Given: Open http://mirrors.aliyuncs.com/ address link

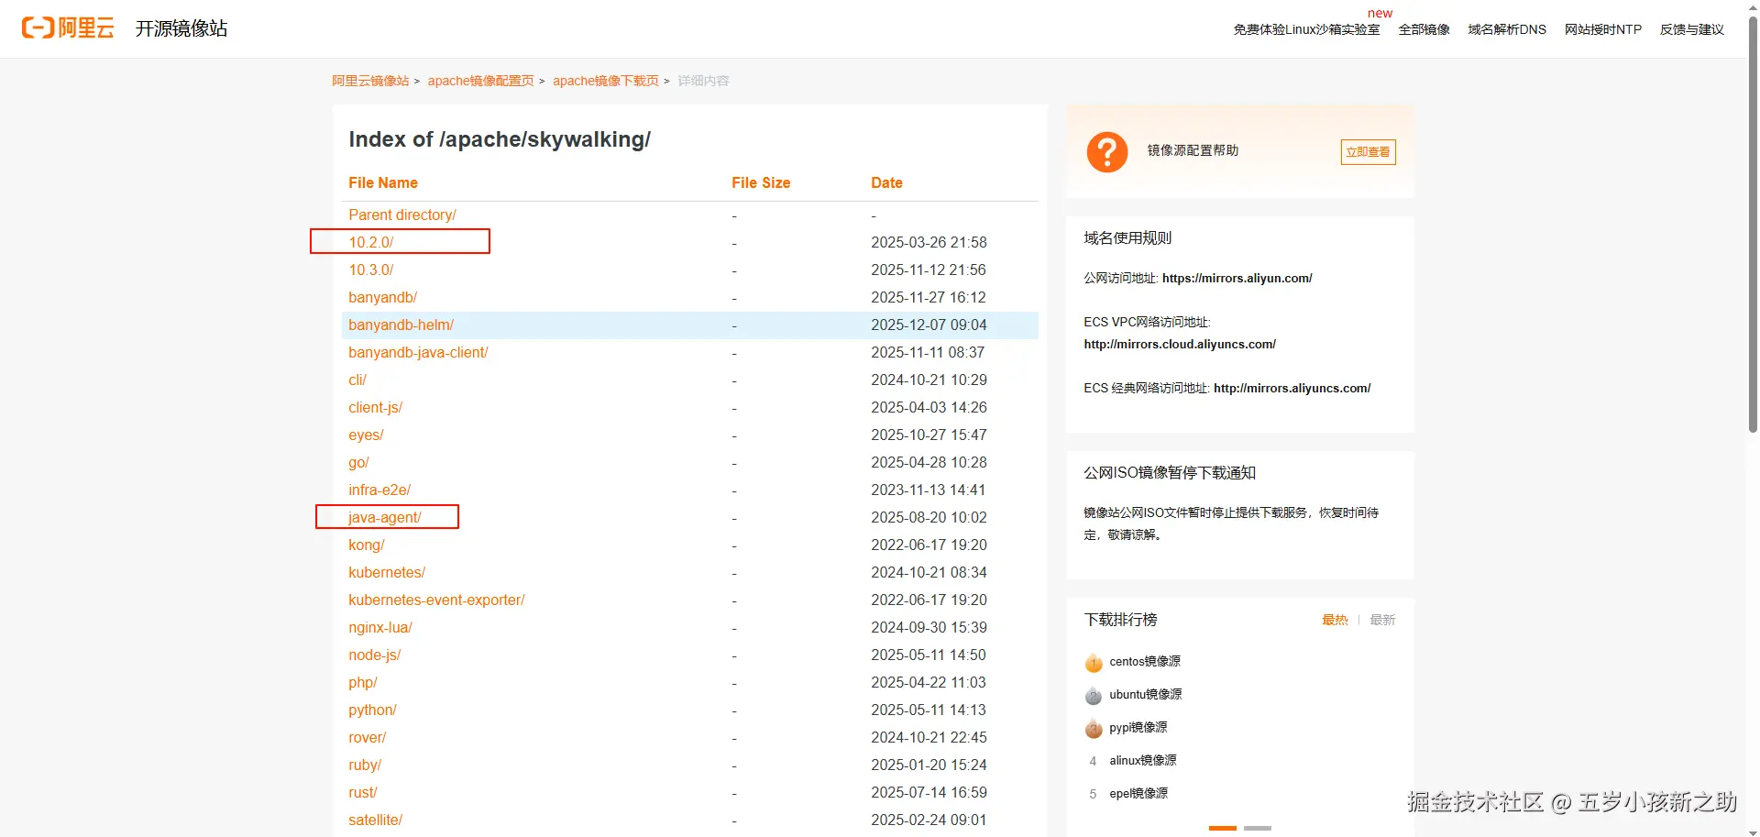Looking at the screenshot, I should pos(1292,388).
